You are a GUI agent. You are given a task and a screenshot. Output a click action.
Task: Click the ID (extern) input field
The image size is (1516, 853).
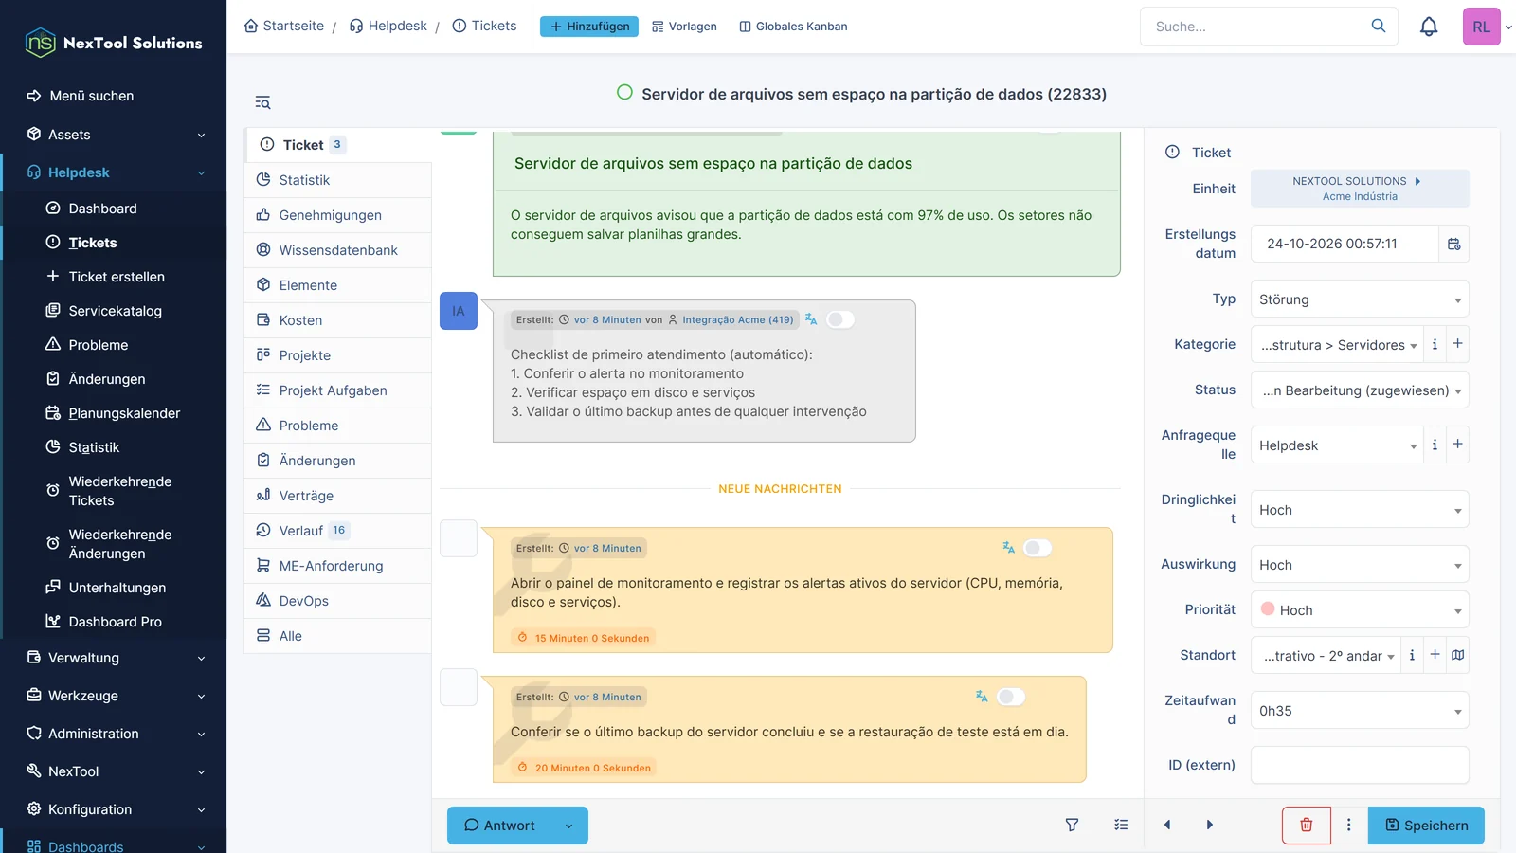[x=1360, y=765]
